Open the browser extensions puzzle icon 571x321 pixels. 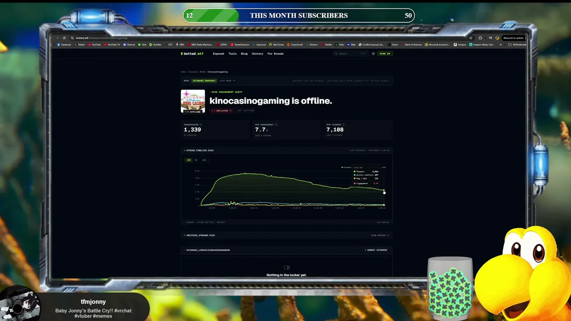point(480,38)
